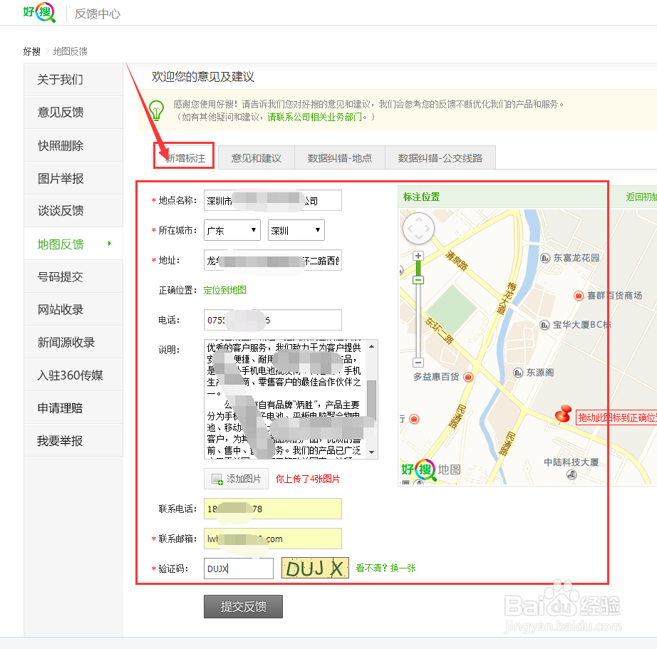Select the 意见和建议 tab
This screenshot has height=649, width=657.
[x=256, y=157]
